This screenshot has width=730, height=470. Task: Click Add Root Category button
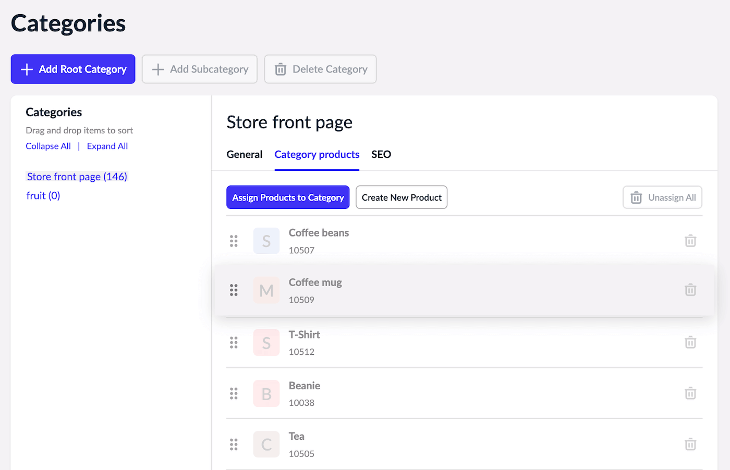73,69
